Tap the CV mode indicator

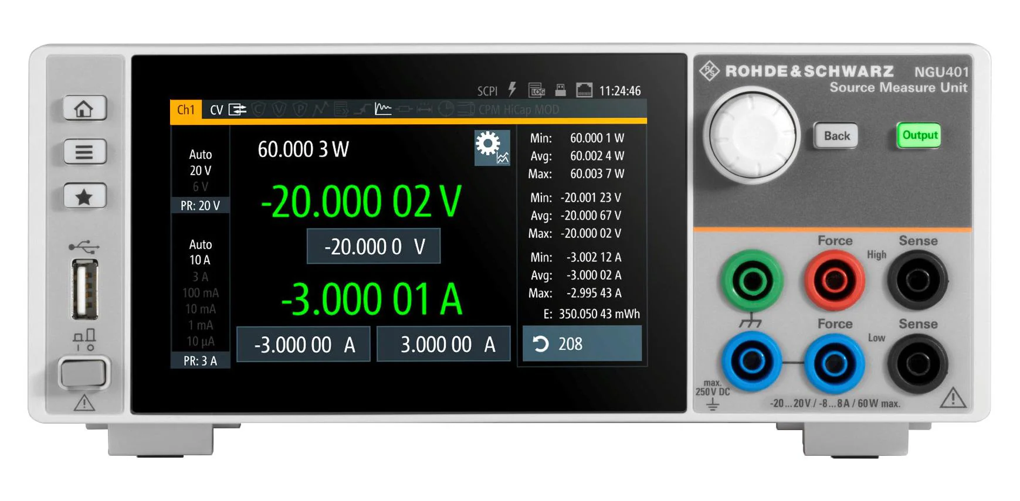pos(216,110)
